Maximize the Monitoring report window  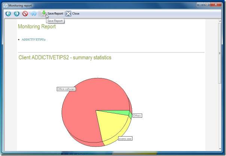207,4
